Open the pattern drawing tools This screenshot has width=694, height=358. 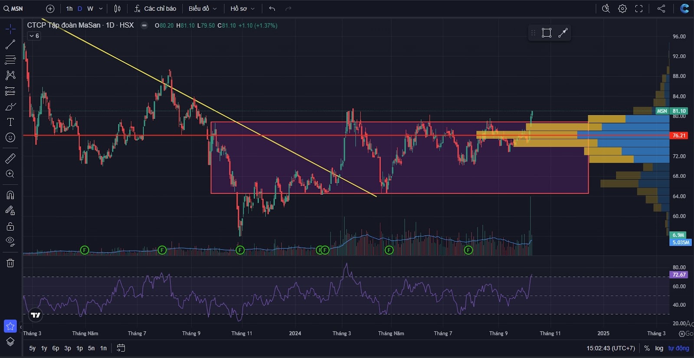coord(10,75)
